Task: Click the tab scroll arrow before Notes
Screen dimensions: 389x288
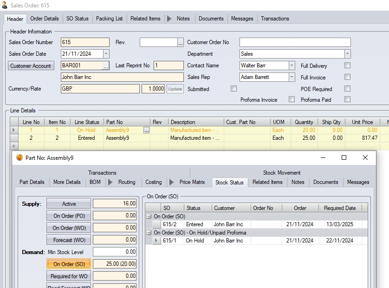Action: 169,19
